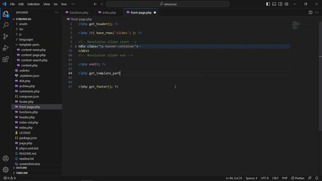
Task: Open the customize layout icon
Action: [286, 4]
